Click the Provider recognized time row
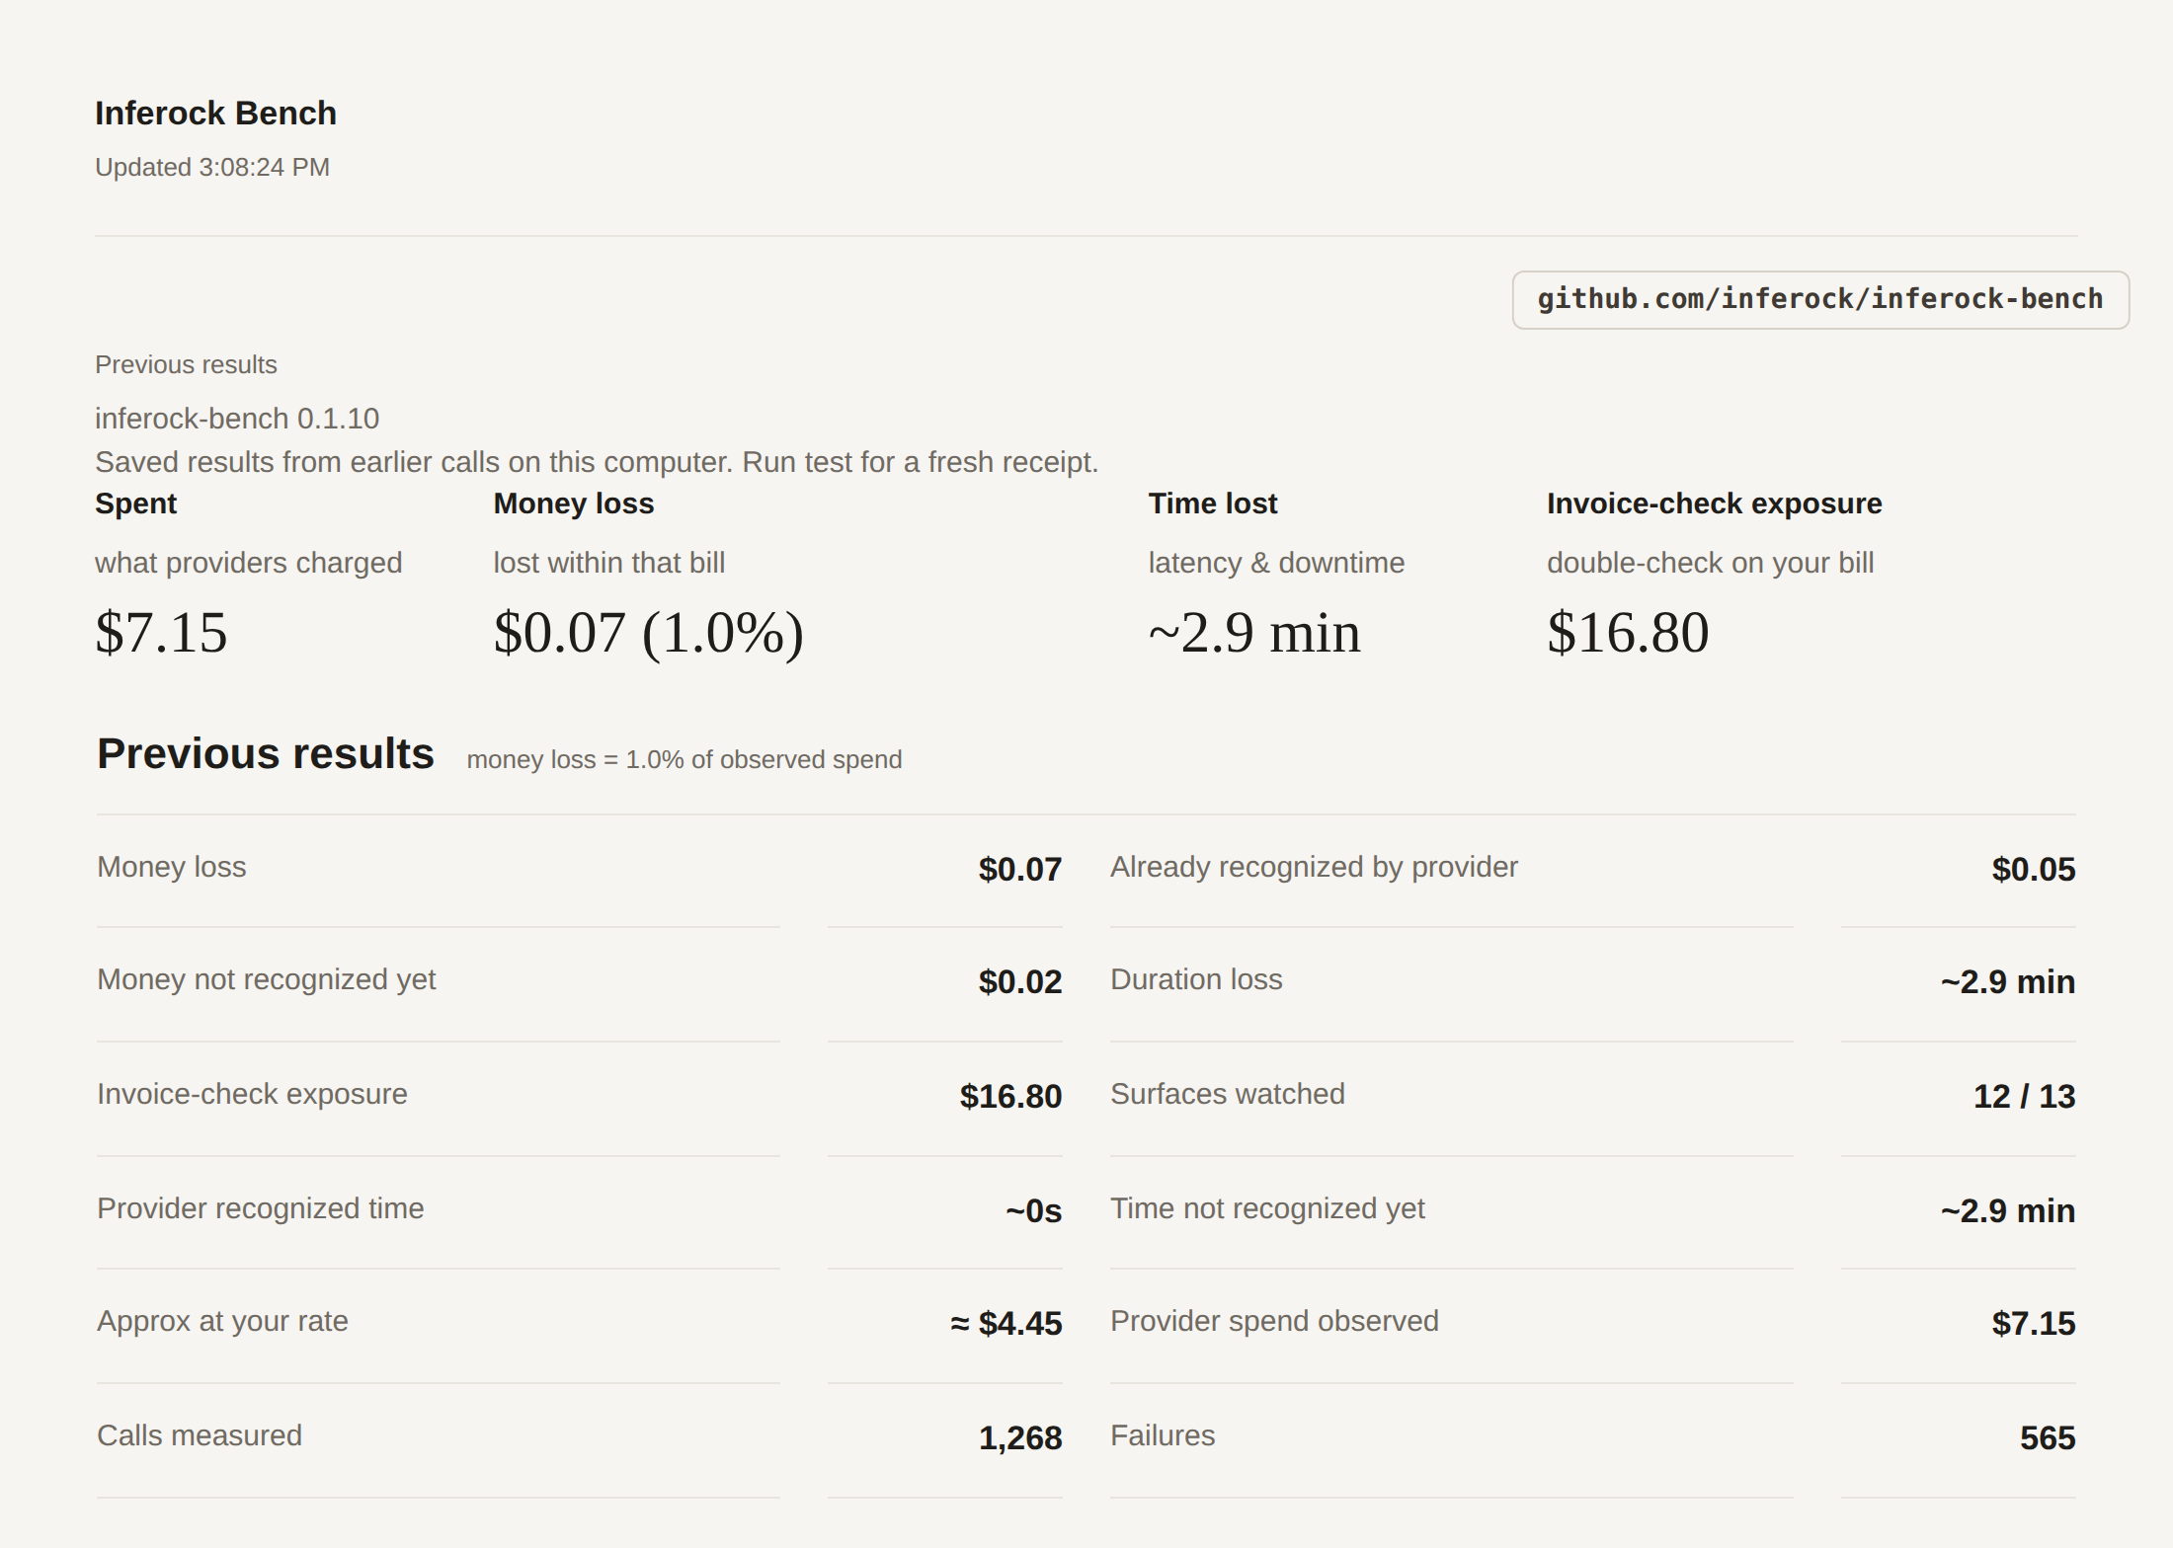Viewport: 2173px width, 1548px height. [x=579, y=1210]
